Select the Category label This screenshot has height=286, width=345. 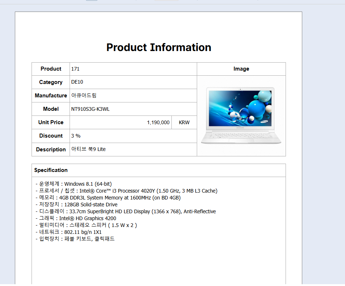click(x=51, y=82)
